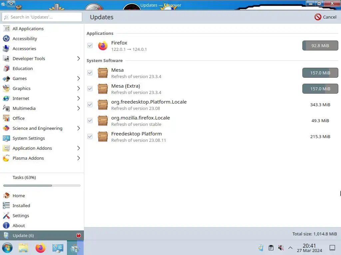The height and width of the screenshot is (255, 341).
Task: Click the Mesa package box icon
Action: tap(103, 73)
